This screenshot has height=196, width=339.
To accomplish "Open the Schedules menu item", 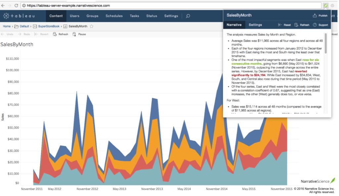I will click(x=114, y=16).
